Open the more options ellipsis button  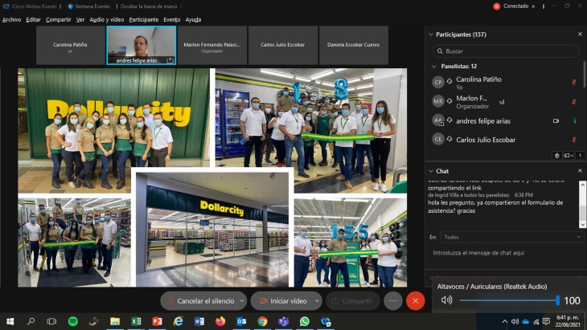pyautogui.click(x=393, y=301)
